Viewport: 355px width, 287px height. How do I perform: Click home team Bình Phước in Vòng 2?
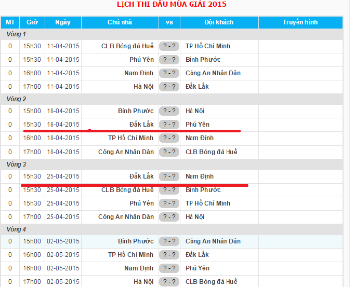(x=136, y=111)
